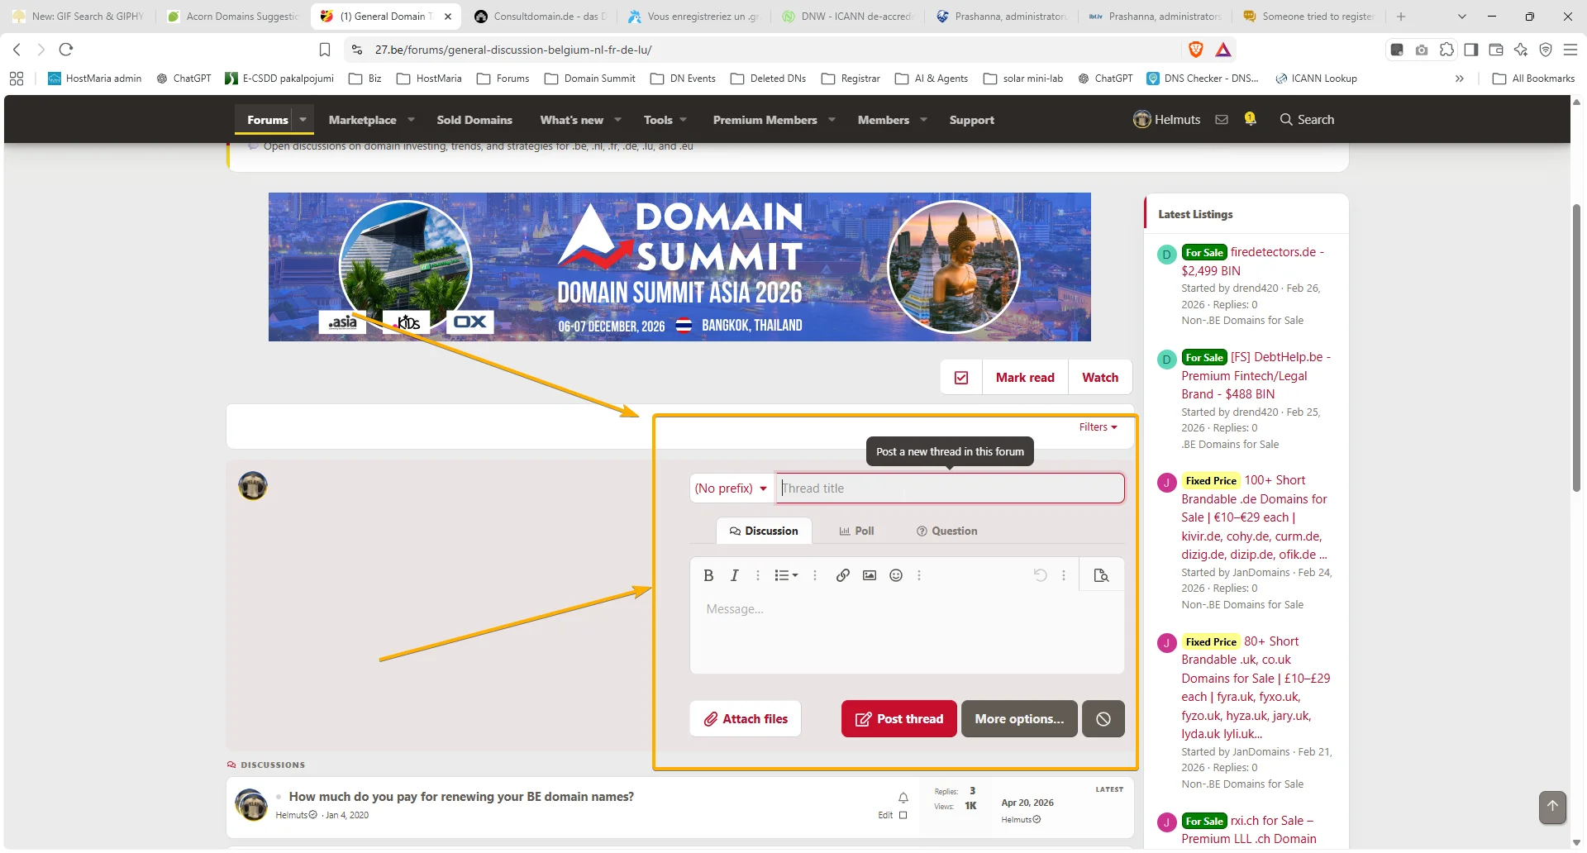This screenshot has width=1587, height=853.
Task: Open the Helmuts account menu
Action: (x=1166, y=120)
